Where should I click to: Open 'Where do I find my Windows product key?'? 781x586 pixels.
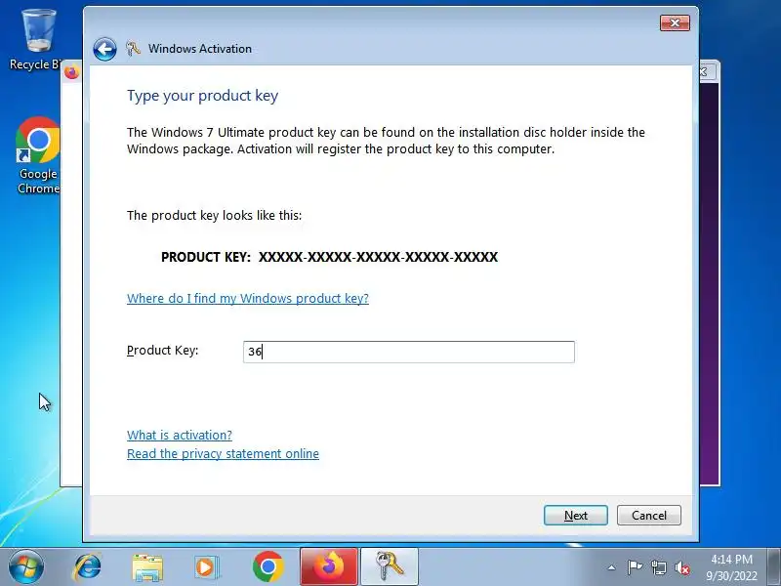coord(248,298)
